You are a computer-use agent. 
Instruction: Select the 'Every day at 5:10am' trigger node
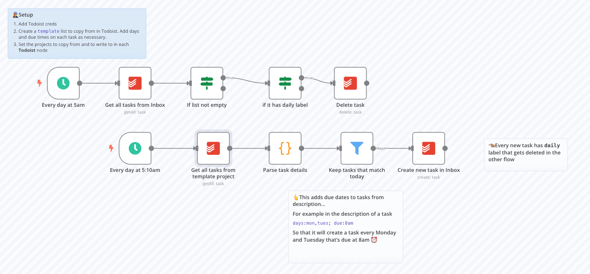tap(135, 148)
